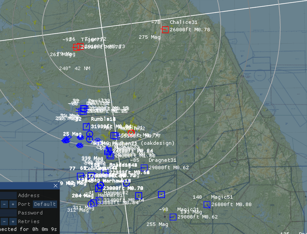Click the 'Address' field label
The width and height of the screenshot is (307, 234).
tap(29, 196)
